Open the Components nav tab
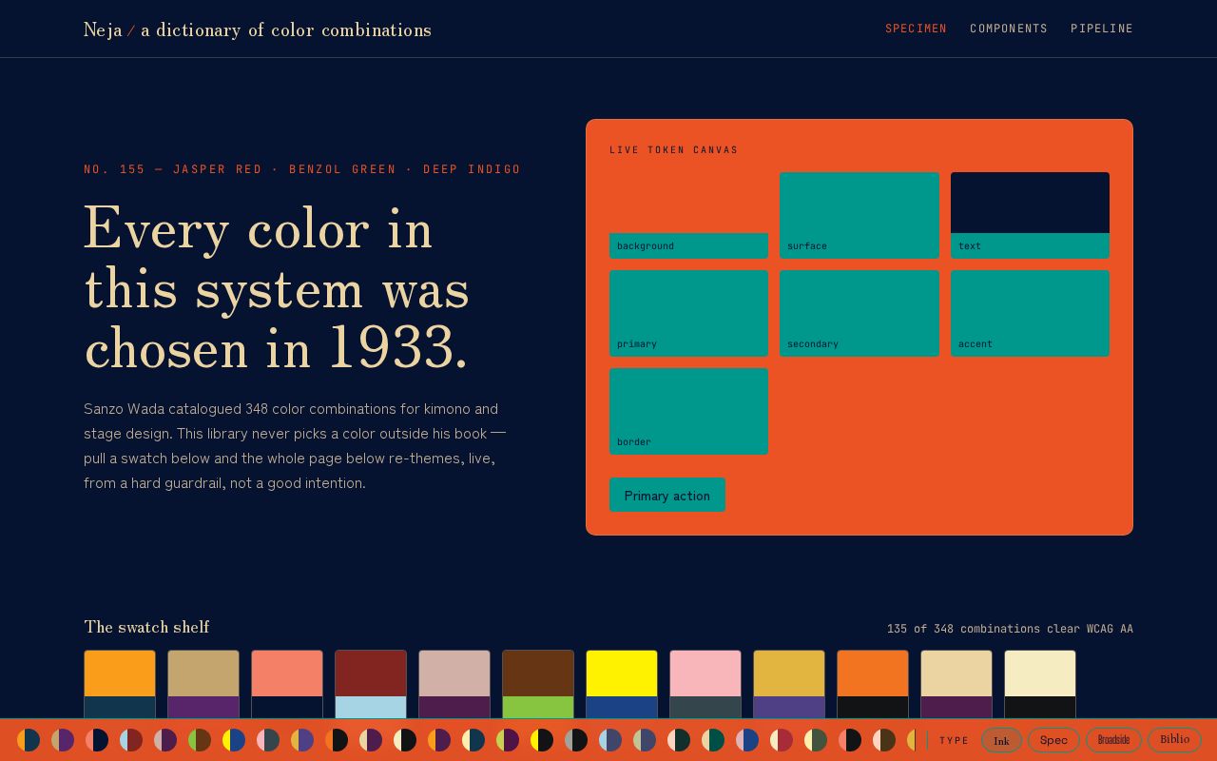Screen dimensions: 1217x761 1009,29
